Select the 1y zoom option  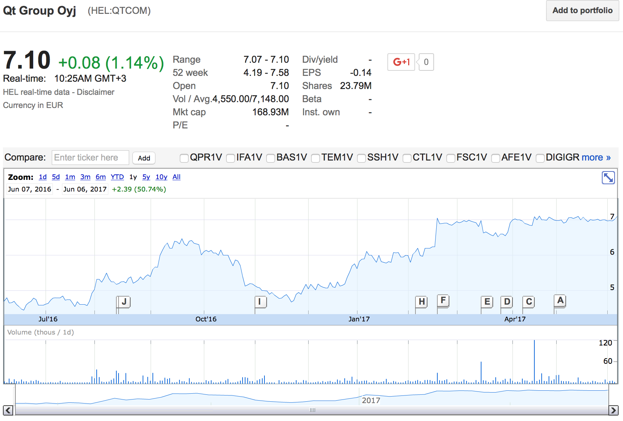133,177
